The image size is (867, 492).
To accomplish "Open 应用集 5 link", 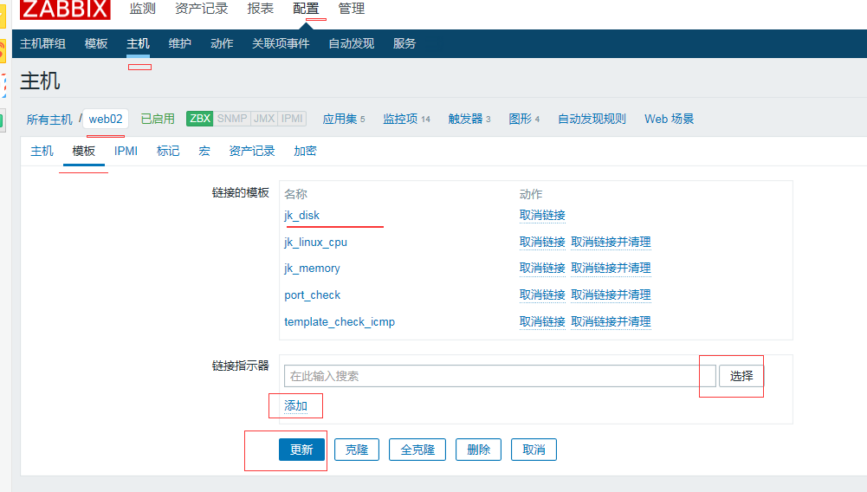I will pyautogui.click(x=344, y=119).
